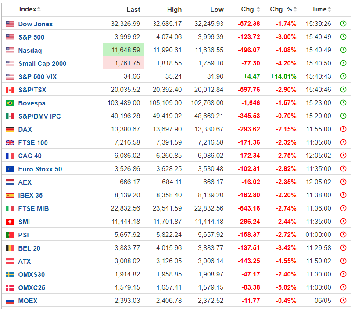Click the UK flag beside FTSE 100

click(x=10, y=142)
